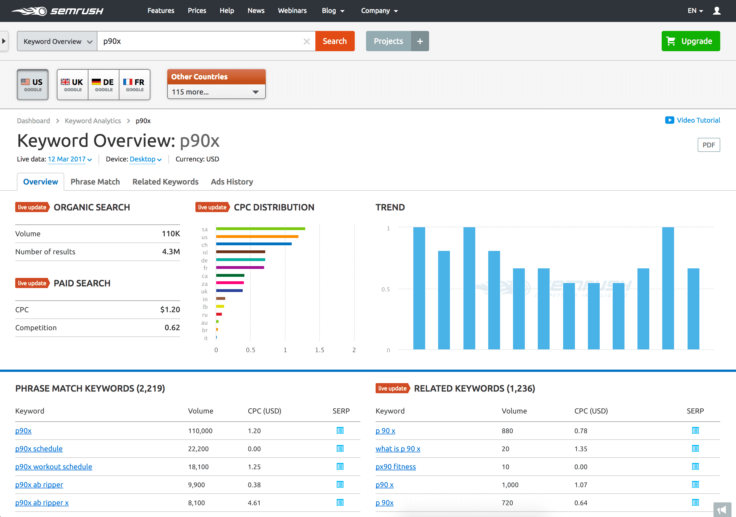Switch to the Ads History tab

231,182
